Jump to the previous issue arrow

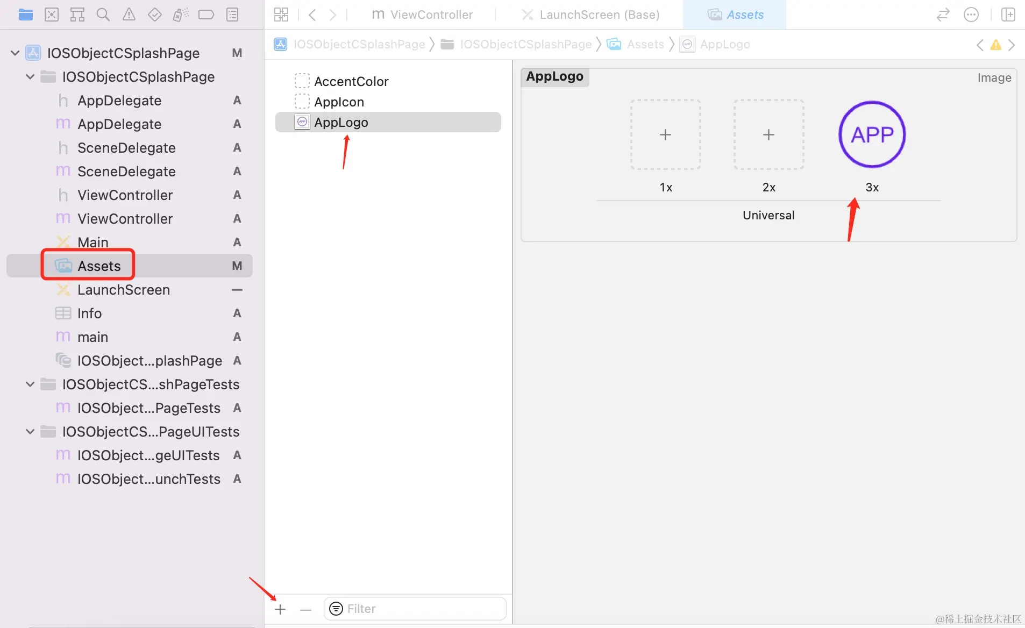[x=980, y=45]
